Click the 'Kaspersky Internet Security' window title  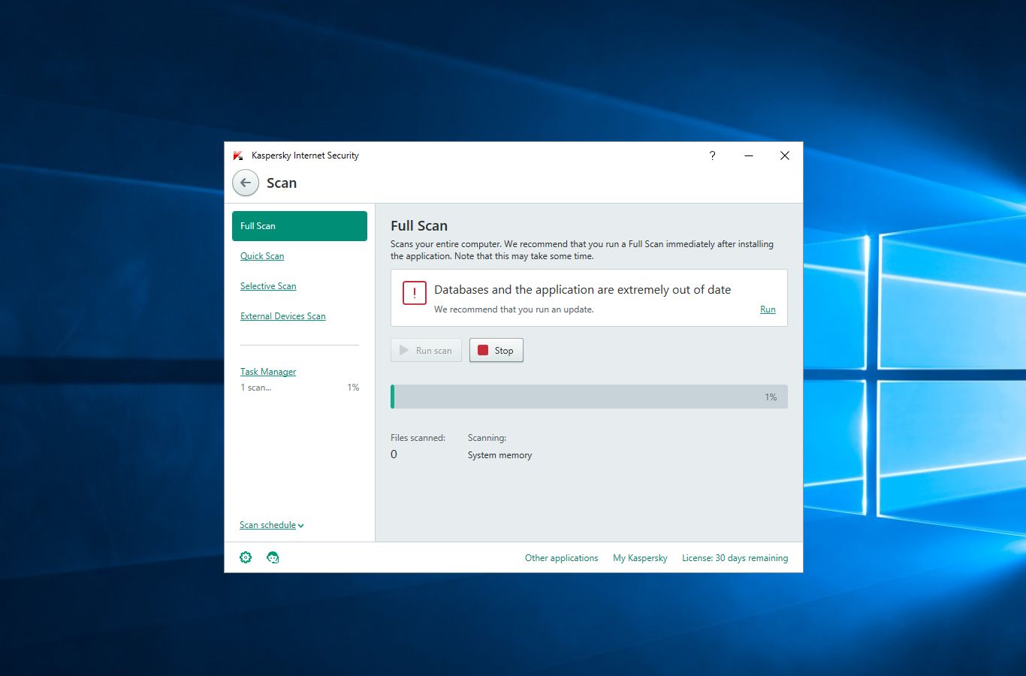coord(305,155)
